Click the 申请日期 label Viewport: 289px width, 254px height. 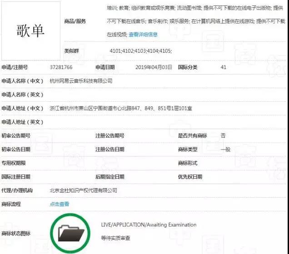(105, 67)
